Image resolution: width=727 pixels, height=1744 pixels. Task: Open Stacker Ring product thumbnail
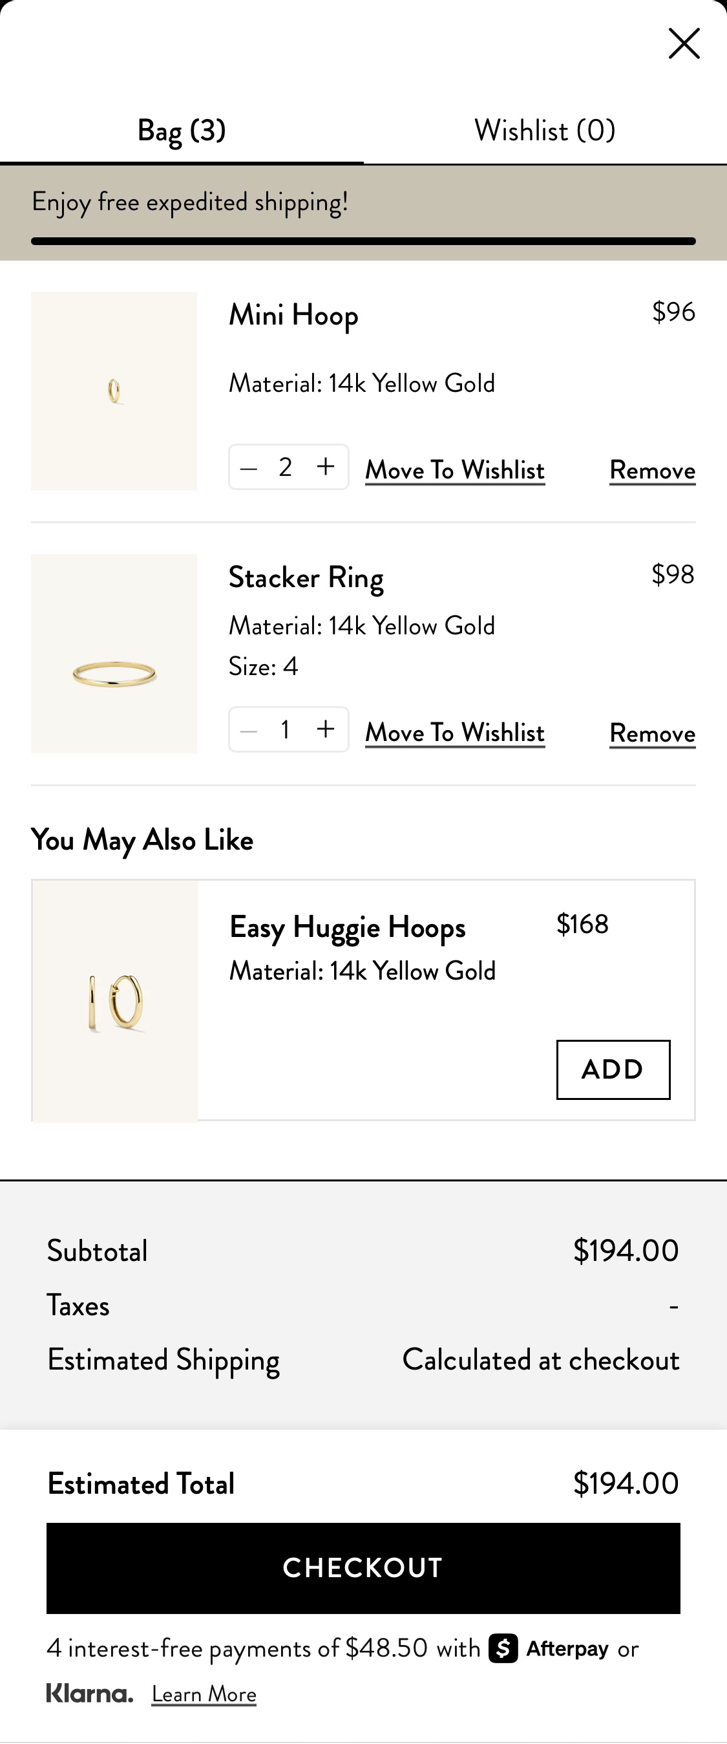[x=114, y=654]
